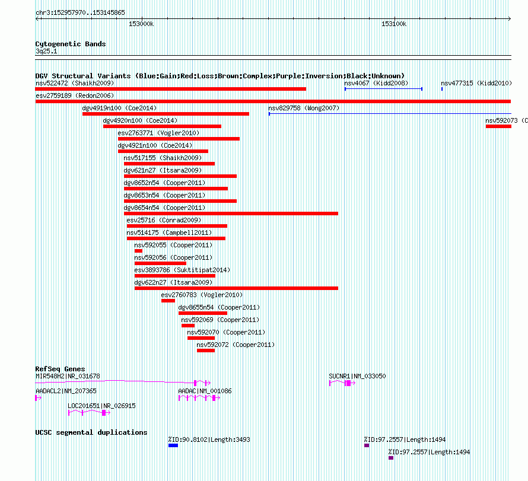
Task: Click nsv592070 (Cooper2011) label
Action: tap(226, 332)
